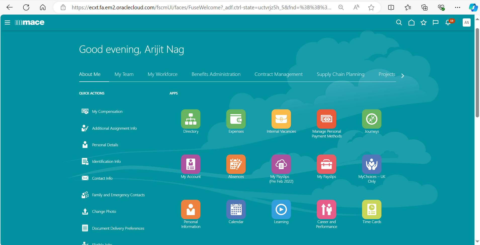Open browser zoom magnifier in address bar

[x=341, y=8]
